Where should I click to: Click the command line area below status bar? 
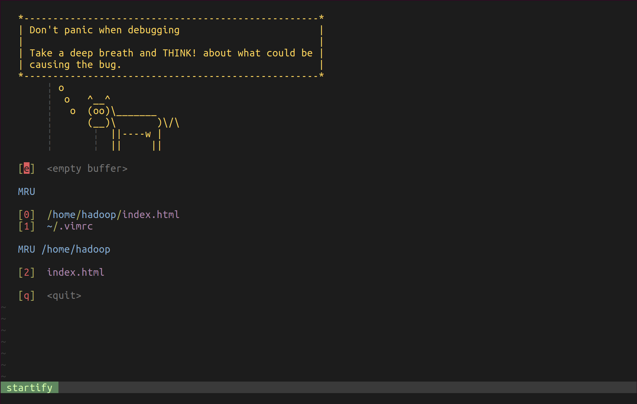318,399
